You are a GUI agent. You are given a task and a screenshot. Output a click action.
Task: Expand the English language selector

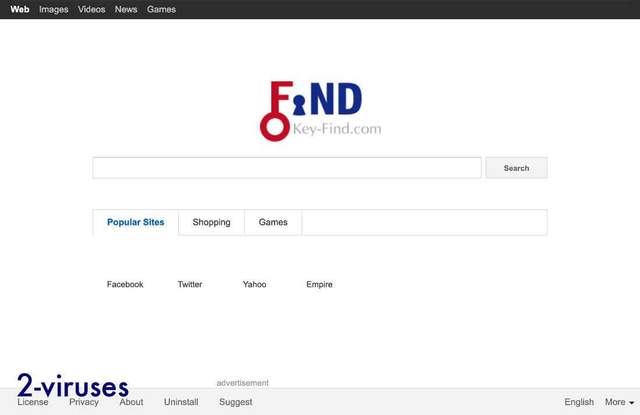coord(579,402)
